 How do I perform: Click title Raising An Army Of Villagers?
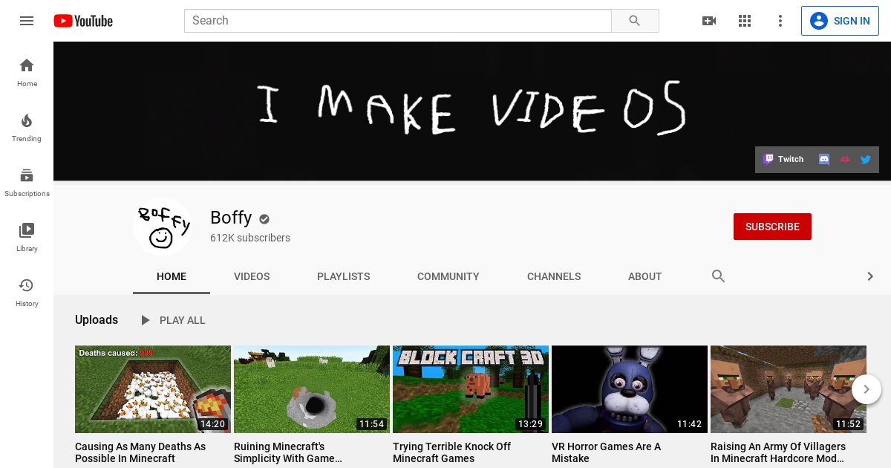[x=778, y=452]
